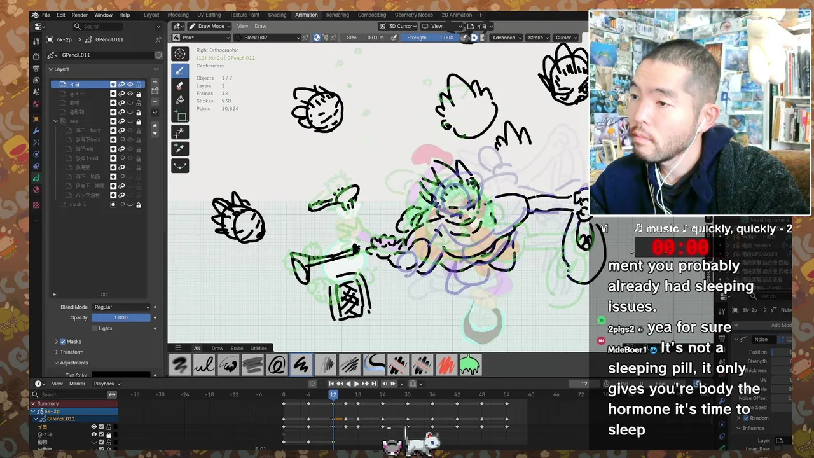Screen dimensions: 814x458
Task: Add a new layer group
Action: [x=155, y=92]
